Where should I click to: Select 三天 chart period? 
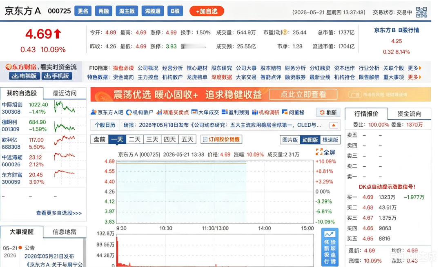(x=152, y=139)
